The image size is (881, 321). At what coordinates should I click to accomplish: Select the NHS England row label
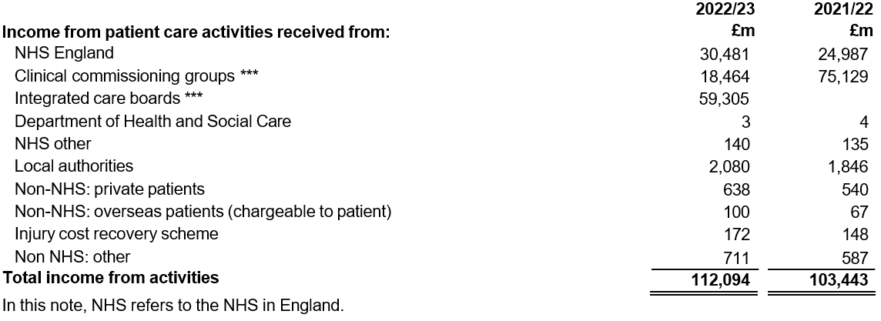(64, 53)
